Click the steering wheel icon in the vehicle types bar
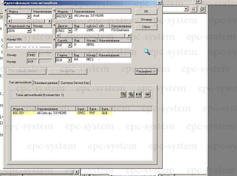Image resolution: width=237 pixels, height=176 pixels. point(123,94)
